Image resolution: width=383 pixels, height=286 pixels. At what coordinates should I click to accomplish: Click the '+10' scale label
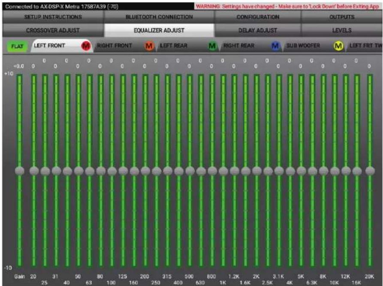point(9,73)
